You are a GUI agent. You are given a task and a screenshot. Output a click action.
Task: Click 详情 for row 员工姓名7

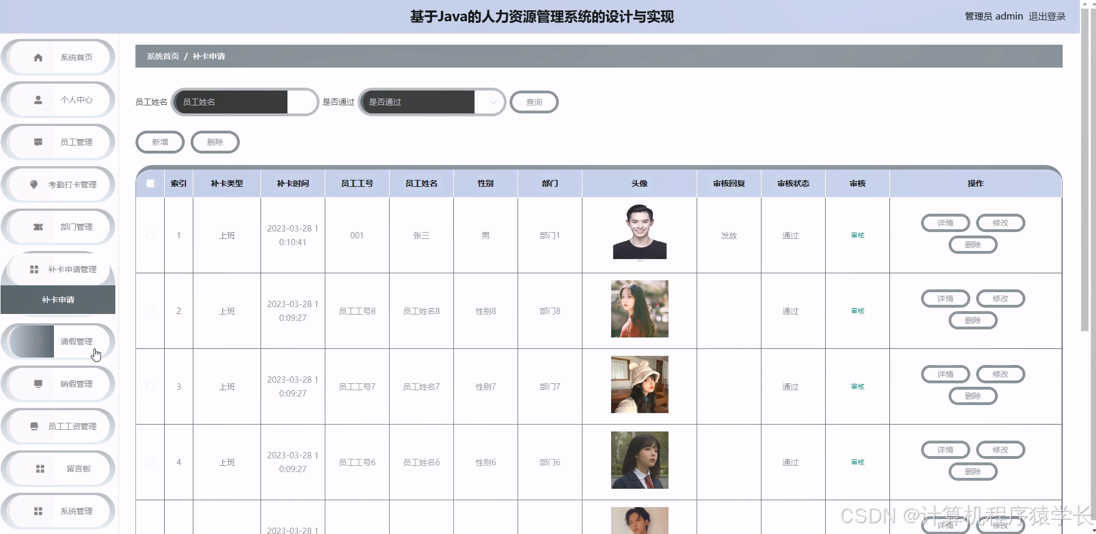point(946,374)
